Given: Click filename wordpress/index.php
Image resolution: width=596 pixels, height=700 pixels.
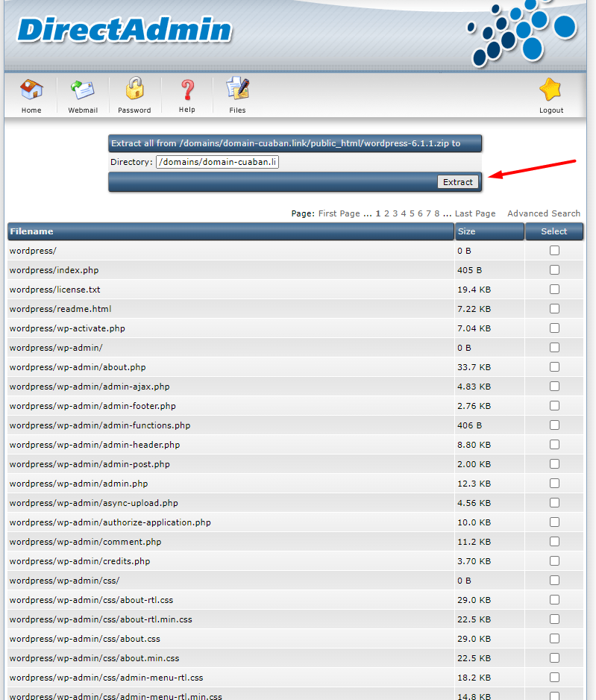Looking at the screenshot, I should 54,270.
